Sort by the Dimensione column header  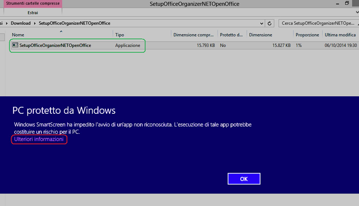[x=260, y=35]
